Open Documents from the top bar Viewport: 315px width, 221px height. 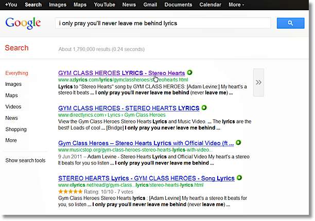pos(178,5)
